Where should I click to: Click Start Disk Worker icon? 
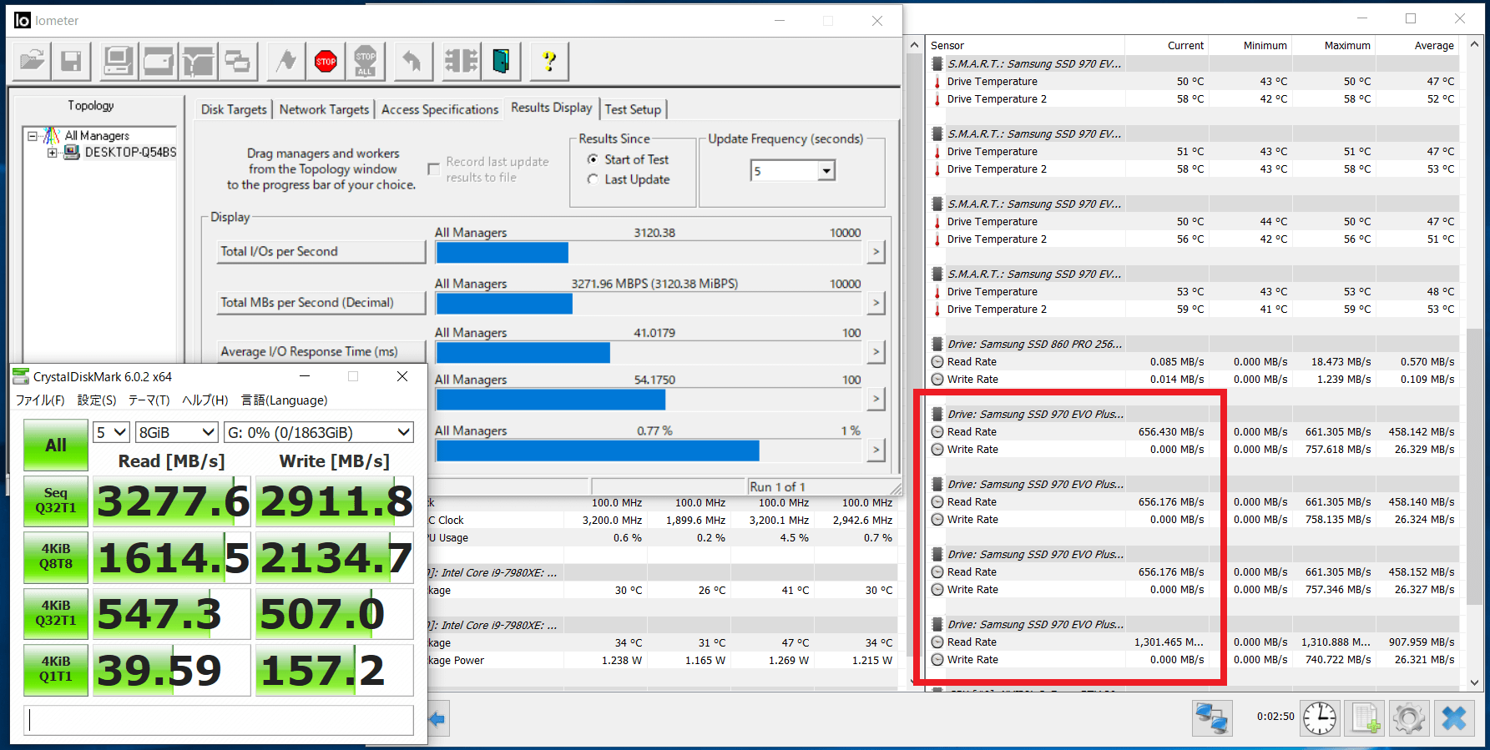pyautogui.click(x=158, y=61)
